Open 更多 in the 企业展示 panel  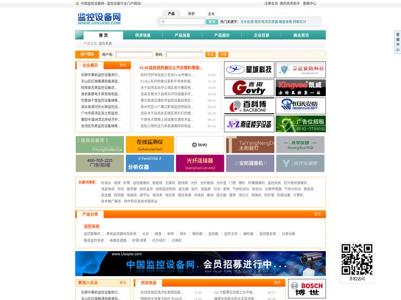coord(123,65)
